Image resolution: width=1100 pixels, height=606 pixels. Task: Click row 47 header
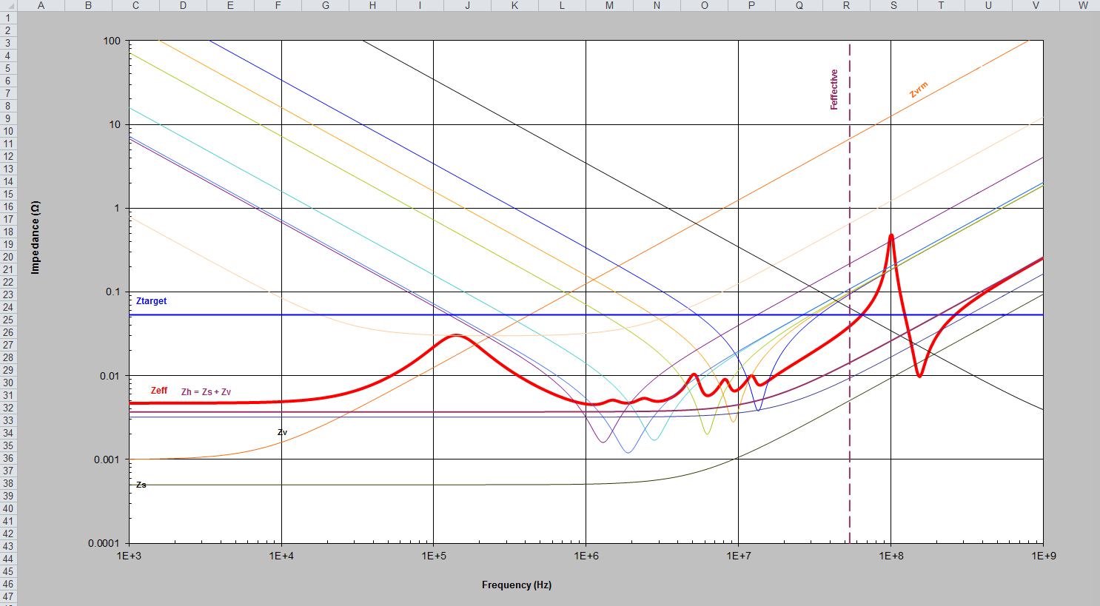[x=8, y=596]
